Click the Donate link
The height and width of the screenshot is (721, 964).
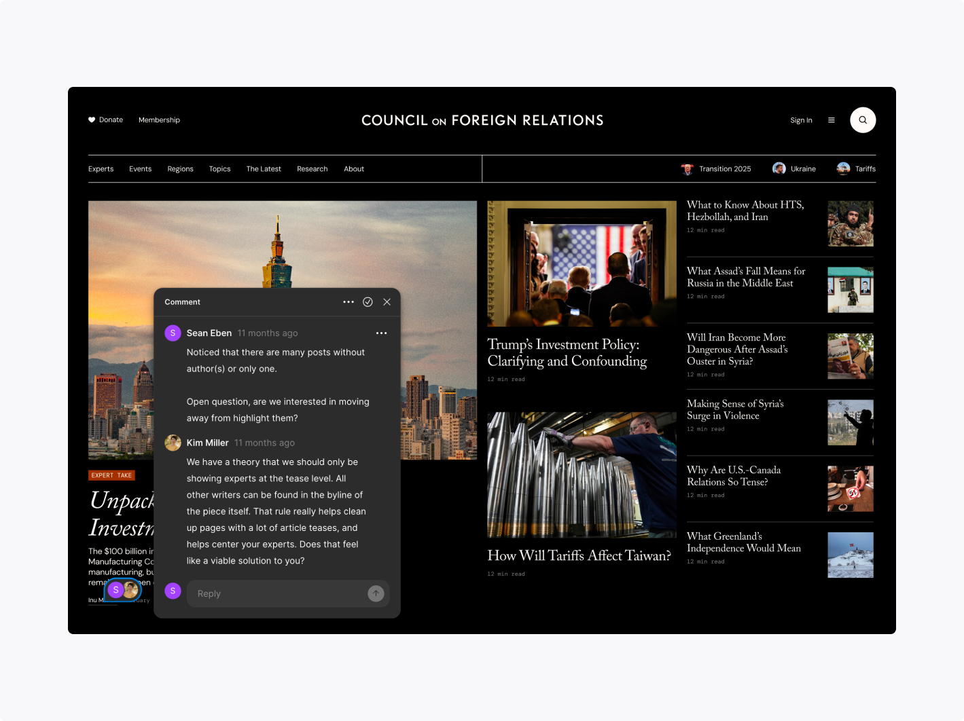pos(111,120)
